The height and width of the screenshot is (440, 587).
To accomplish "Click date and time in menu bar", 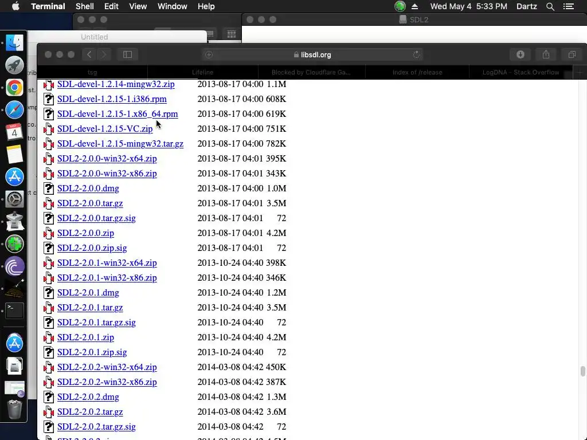I will [x=468, y=6].
